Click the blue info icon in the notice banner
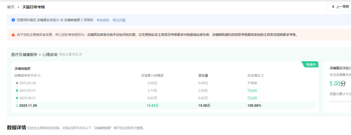Screen dimensions: 352x135 point(13,20)
